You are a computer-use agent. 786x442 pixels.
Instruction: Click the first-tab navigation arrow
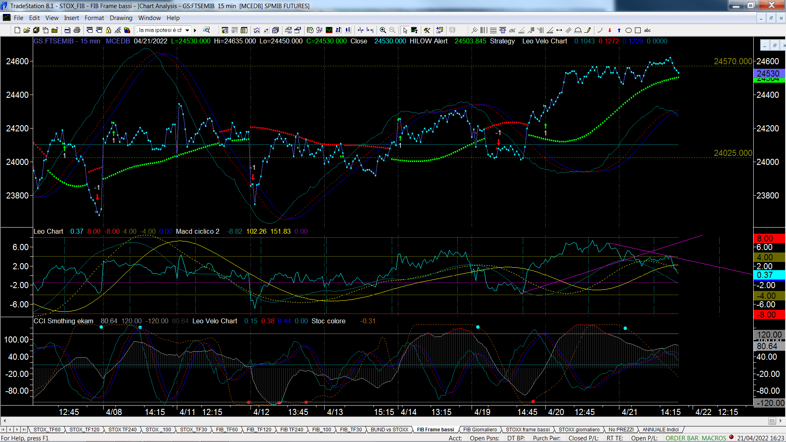pos(3,429)
